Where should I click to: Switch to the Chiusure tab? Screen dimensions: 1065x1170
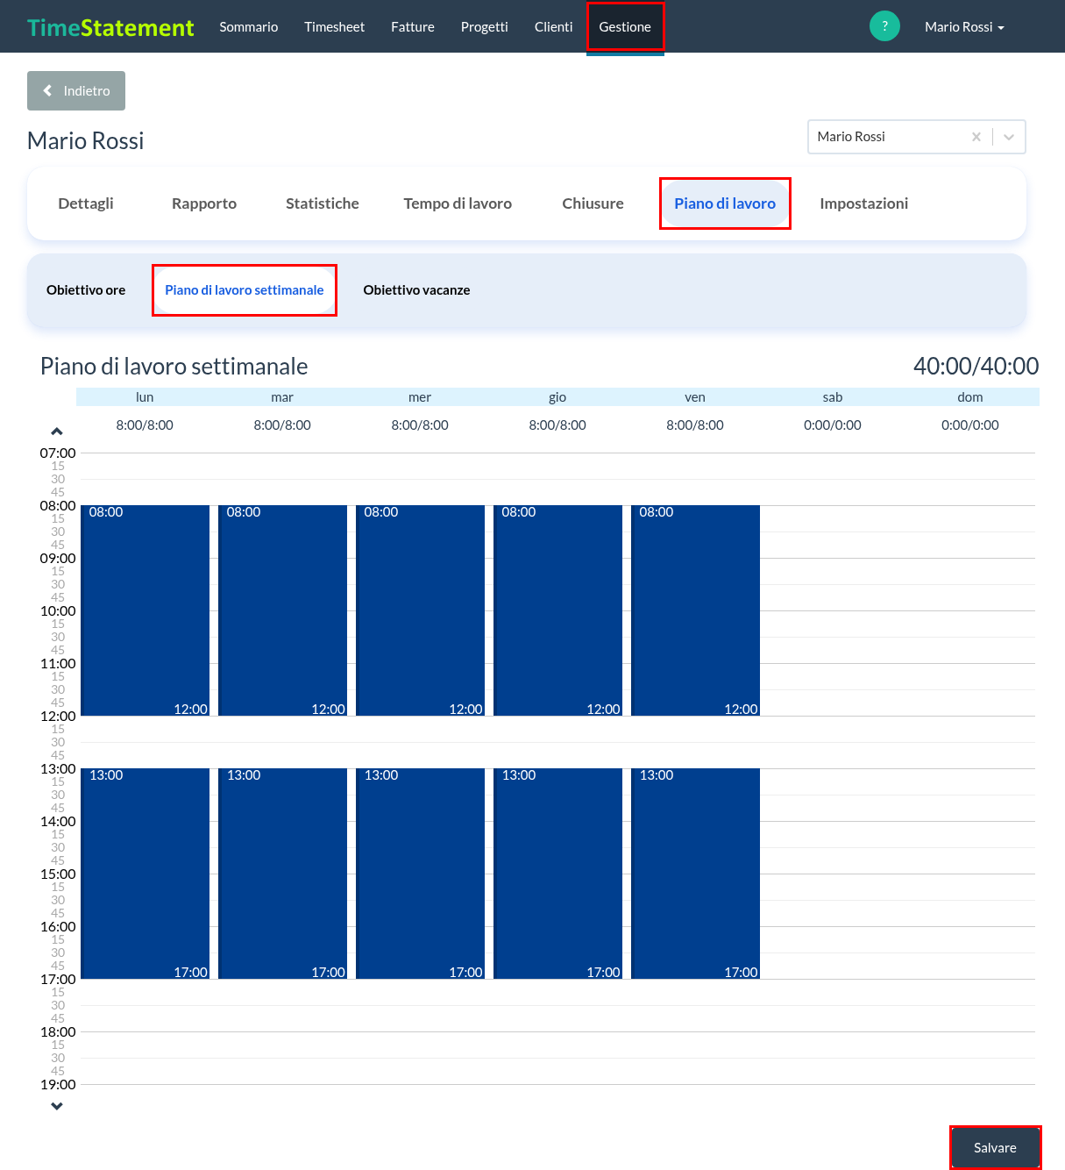coord(593,203)
